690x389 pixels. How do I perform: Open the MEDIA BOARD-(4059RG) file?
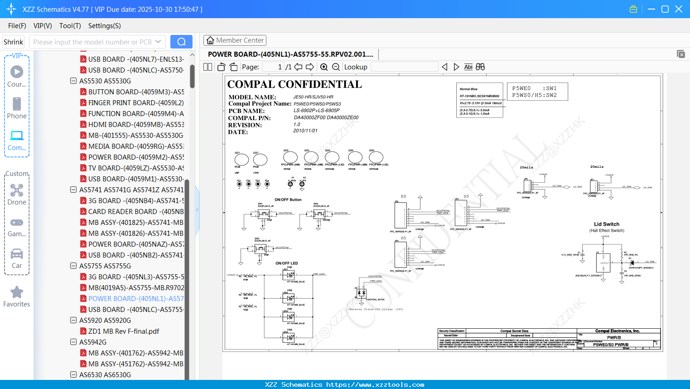point(136,146)
